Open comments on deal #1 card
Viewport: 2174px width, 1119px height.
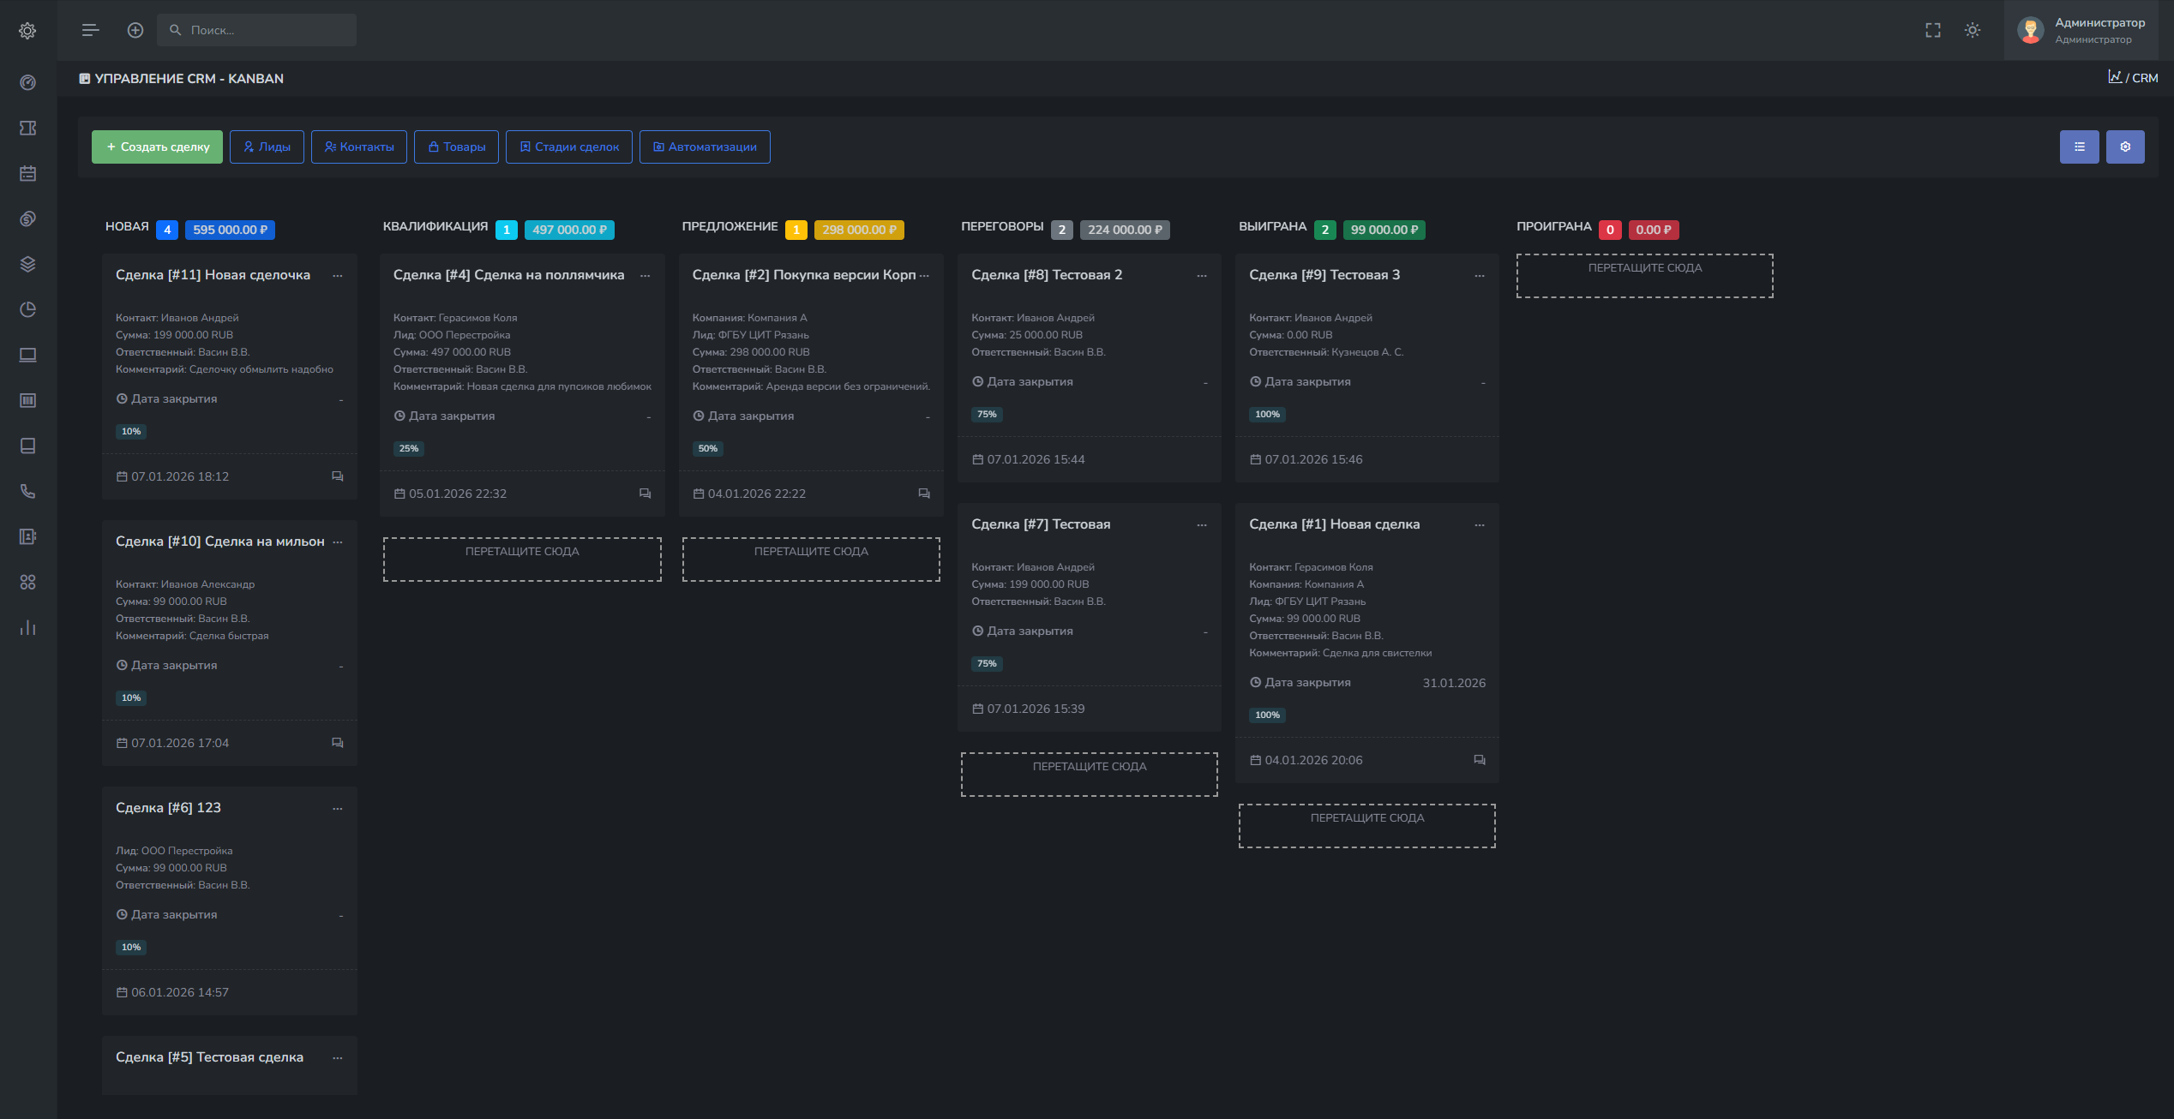click(x=1479, y=760)
